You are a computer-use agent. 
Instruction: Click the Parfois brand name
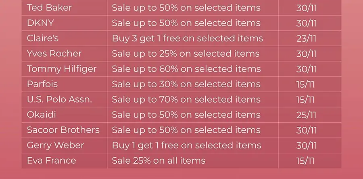[42, 84]
